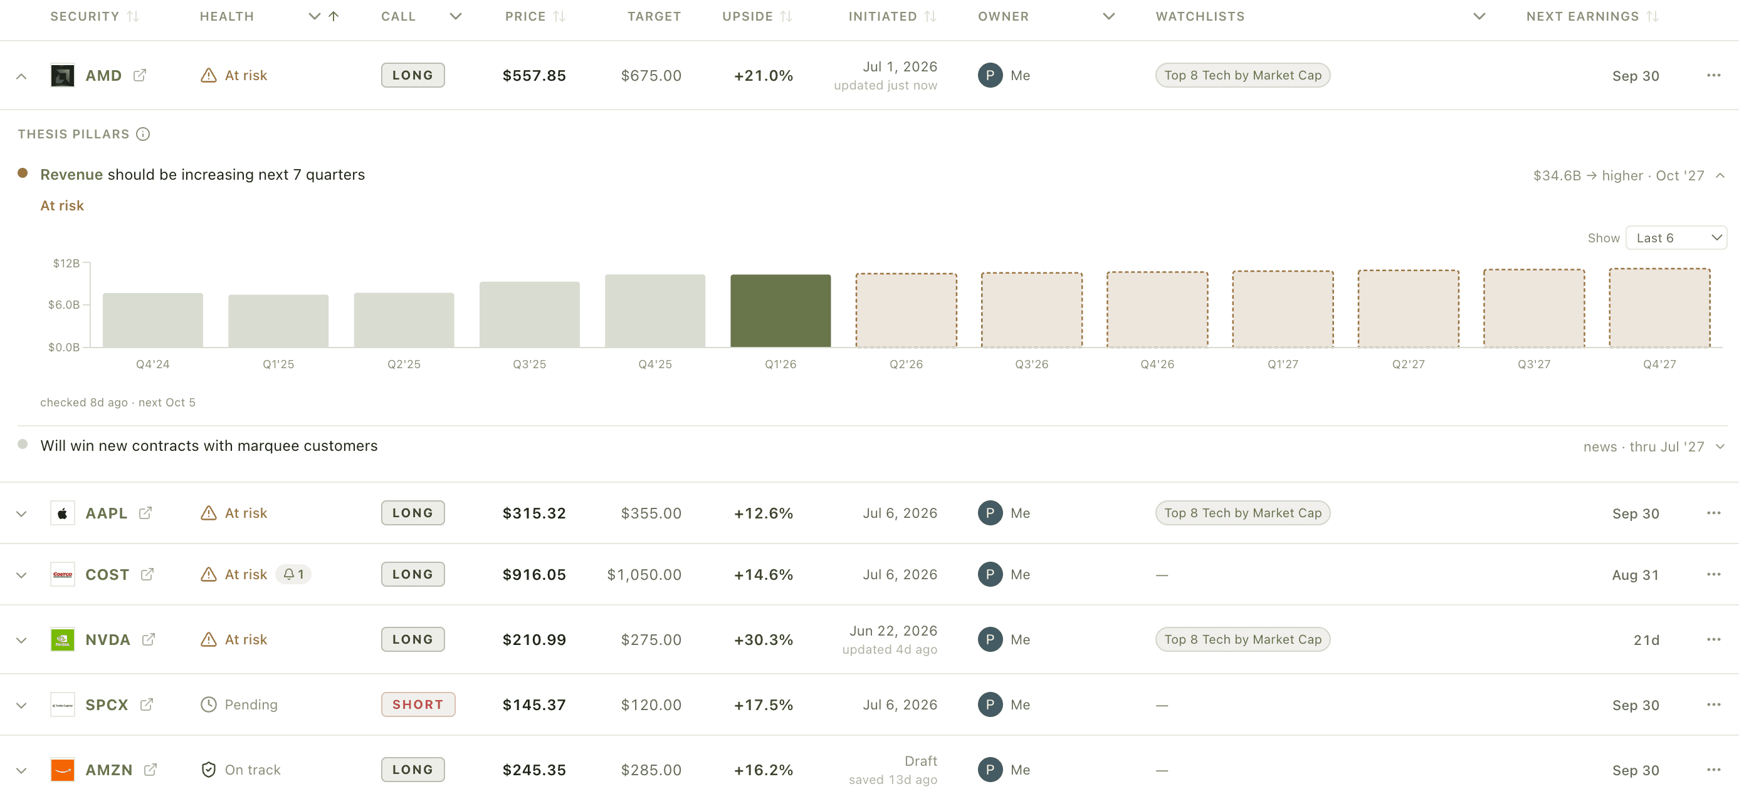The width and height of the screenshot is (1739, 794).
Task: Open more options for AMD row
Action: point(1713,75)
